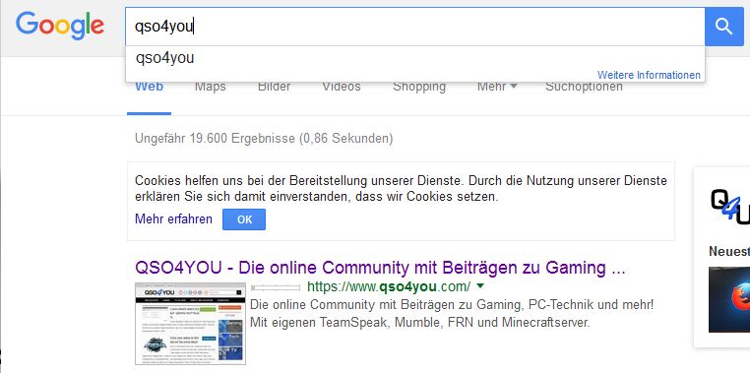Open the Weitere Informationen link
Screen dimensions: 750x373
pyautogui.click(x=649, y=75)
